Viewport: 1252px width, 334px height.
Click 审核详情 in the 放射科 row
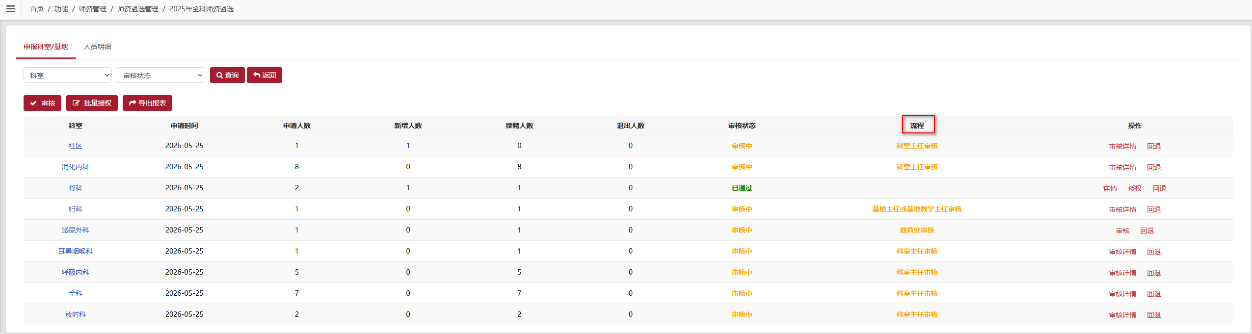click(1123, 315)
